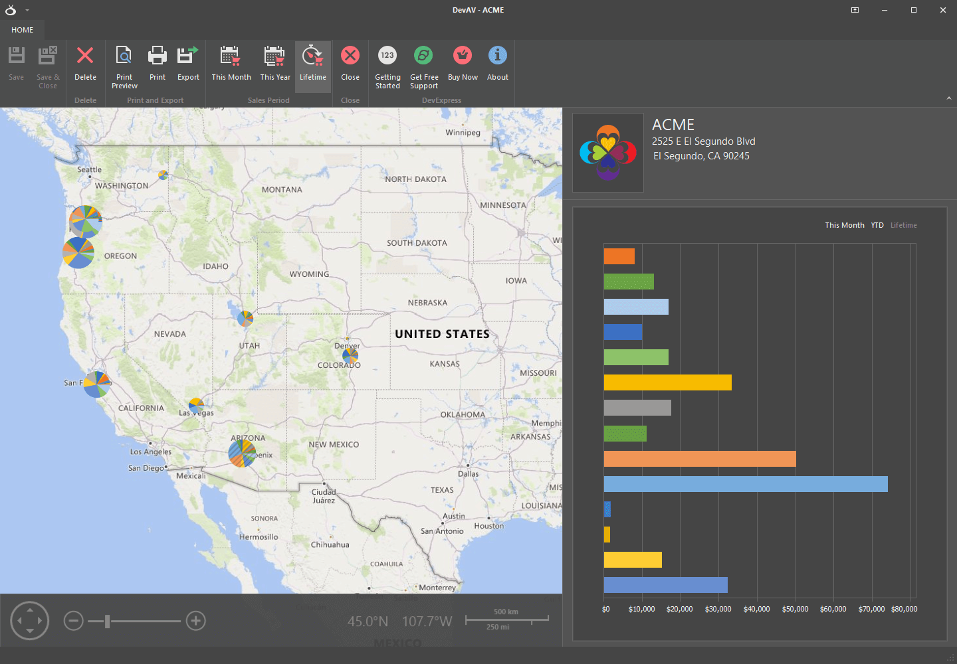Open the HOME ribbon tab

22,30
